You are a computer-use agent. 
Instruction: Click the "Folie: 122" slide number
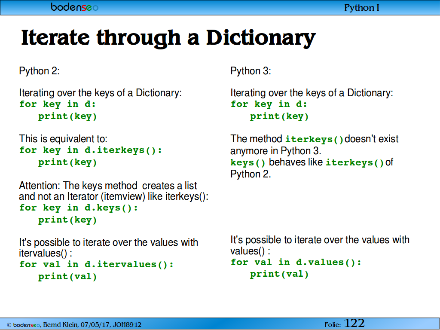click(x=345, y=324)
